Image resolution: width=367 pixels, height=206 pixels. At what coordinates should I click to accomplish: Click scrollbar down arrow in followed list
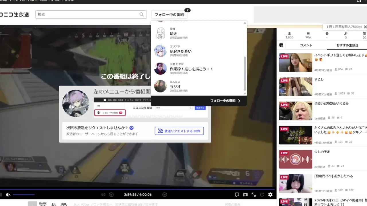click(x=245, y=94)
